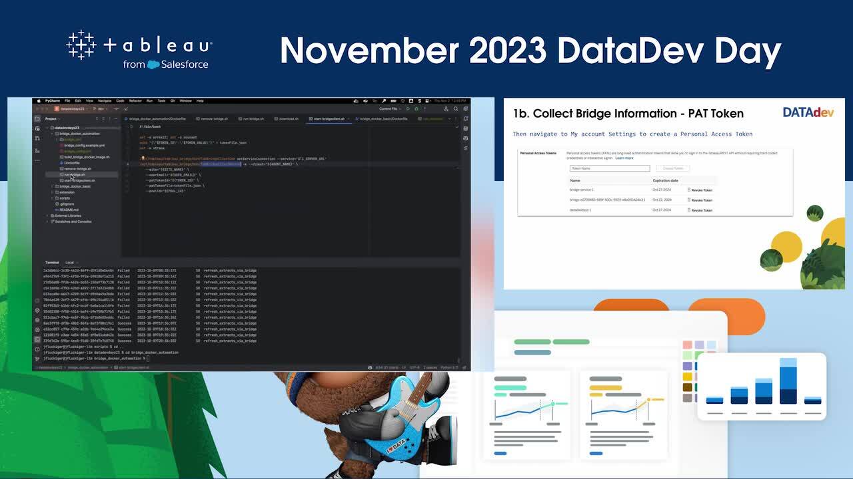Open Git tool window icon at bottom-left
Viewport: 853px width, 479px height.
click(x=37, y=359)
